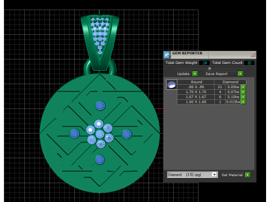Click the Total Gem Weight value .24

(204, 63)
